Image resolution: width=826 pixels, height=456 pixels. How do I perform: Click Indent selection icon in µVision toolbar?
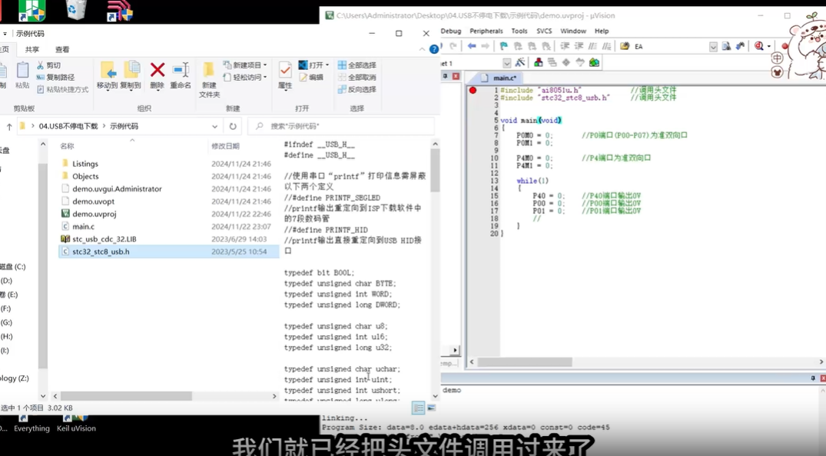tap(565, 46)
